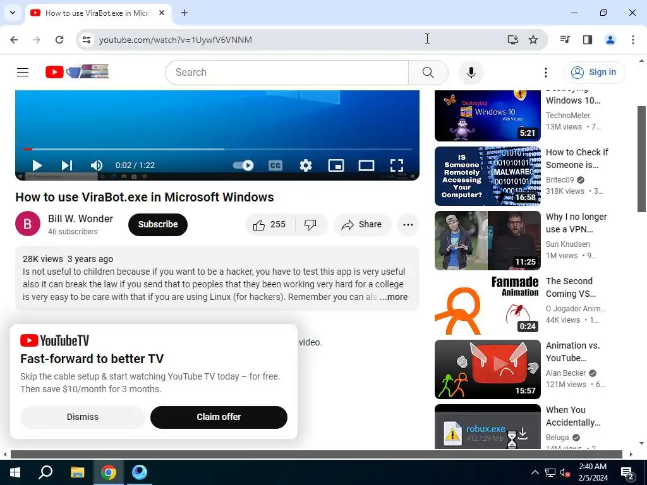This screenshot has width=647, height=485.
Task: Open 'The Second Coming VS' video title
Action: pyautogui.click(x=571, y=287)
